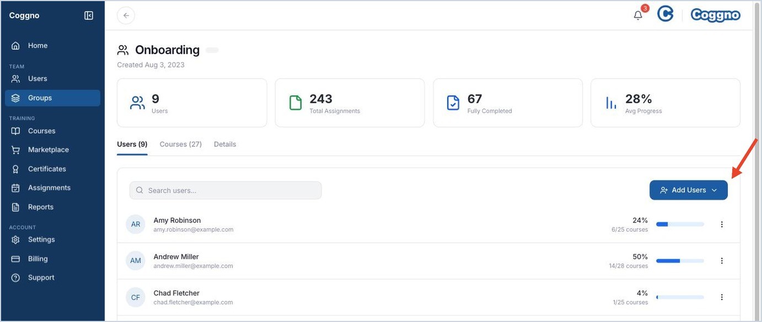Image resolution: width=762 pixels, height=322 pixels.
Task: Open Users in the sidebar
Action: coord(53,79)
